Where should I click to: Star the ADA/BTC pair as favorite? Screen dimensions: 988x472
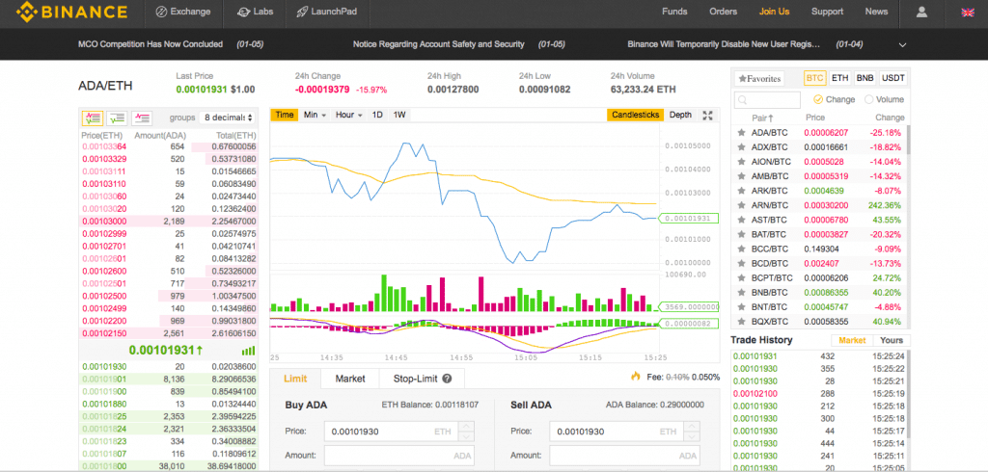[742, 133]
